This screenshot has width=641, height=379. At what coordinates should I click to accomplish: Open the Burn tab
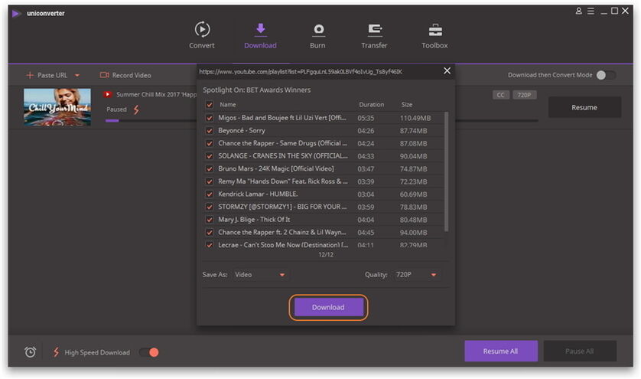tap(317, 36)
